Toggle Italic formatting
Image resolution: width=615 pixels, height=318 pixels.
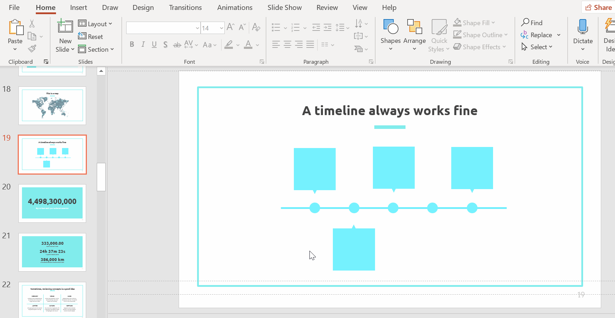point(143,44)
